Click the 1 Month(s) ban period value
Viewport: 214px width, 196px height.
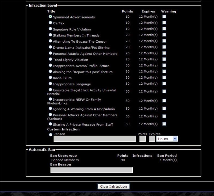168,160
